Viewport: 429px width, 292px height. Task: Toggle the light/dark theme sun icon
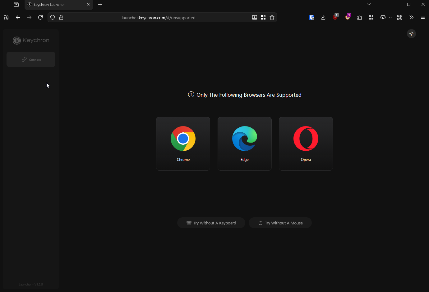coord(411,33)
